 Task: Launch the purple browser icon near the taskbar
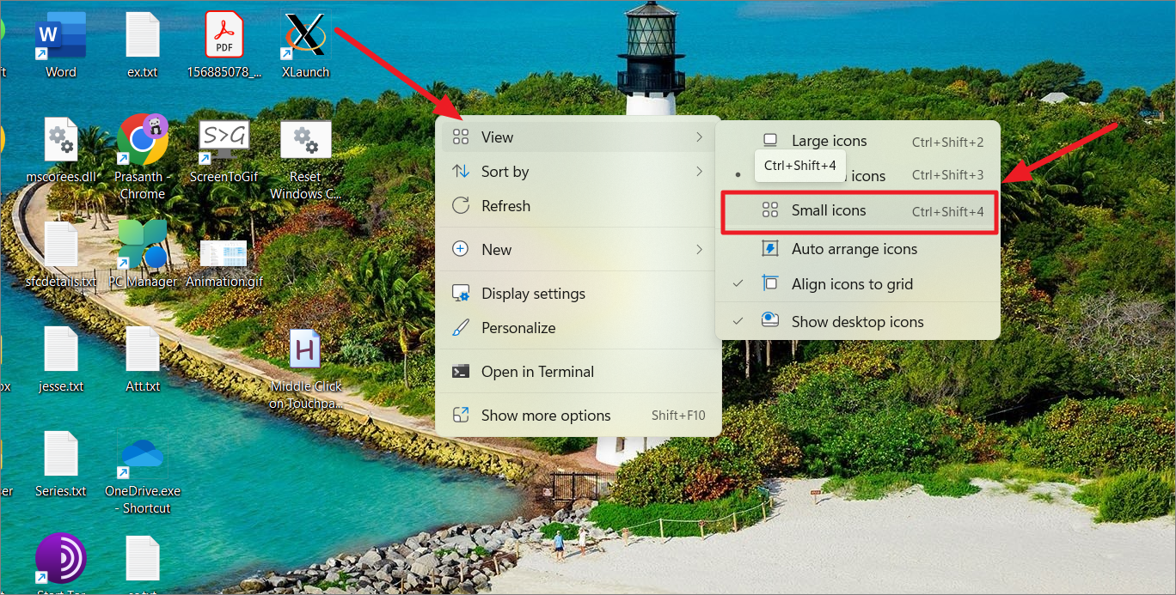pos(60,556)
